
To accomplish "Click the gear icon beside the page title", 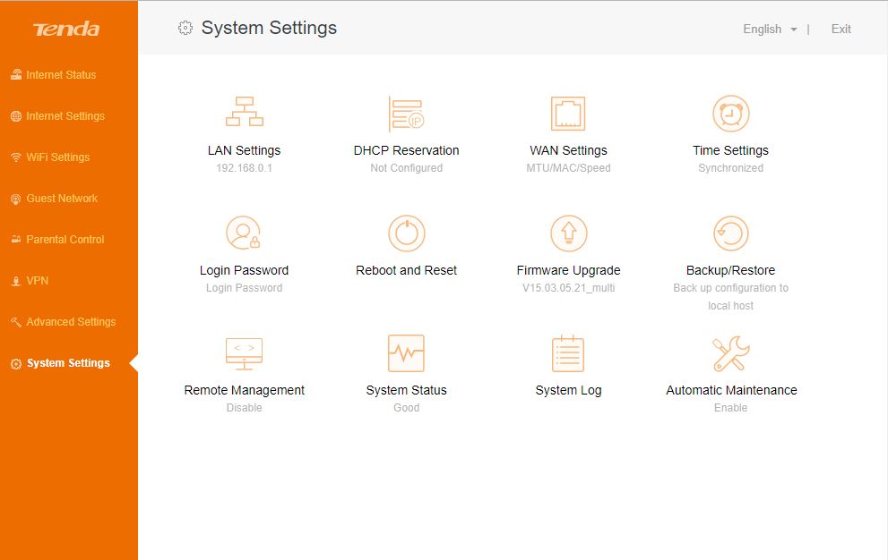I will click(x=185, y=28).
